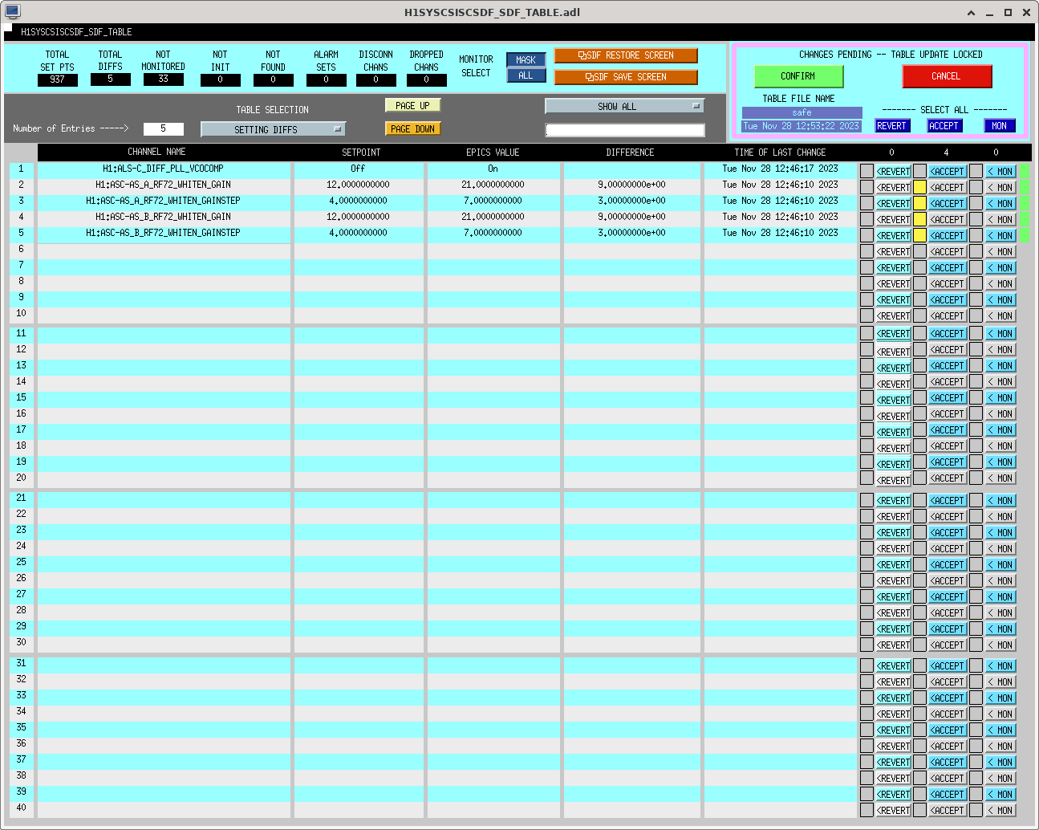The height and width of the screenshot is (830, 1039).
Task: Click MON for row 5
Action: click(1000, 236)
